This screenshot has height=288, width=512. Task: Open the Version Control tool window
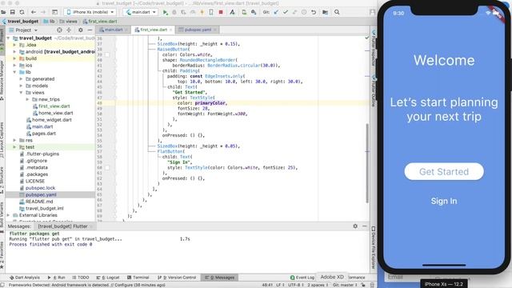177,278
